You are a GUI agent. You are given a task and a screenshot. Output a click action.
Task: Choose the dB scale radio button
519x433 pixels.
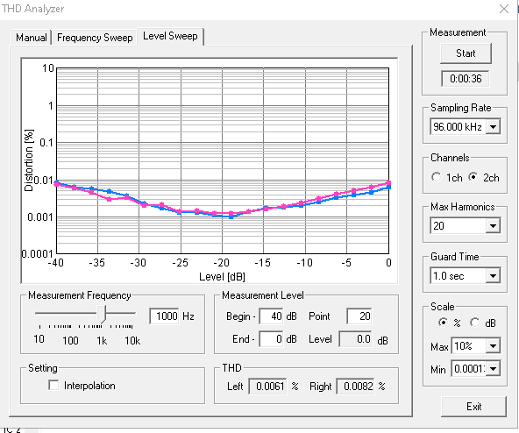[x=474, y=322]
